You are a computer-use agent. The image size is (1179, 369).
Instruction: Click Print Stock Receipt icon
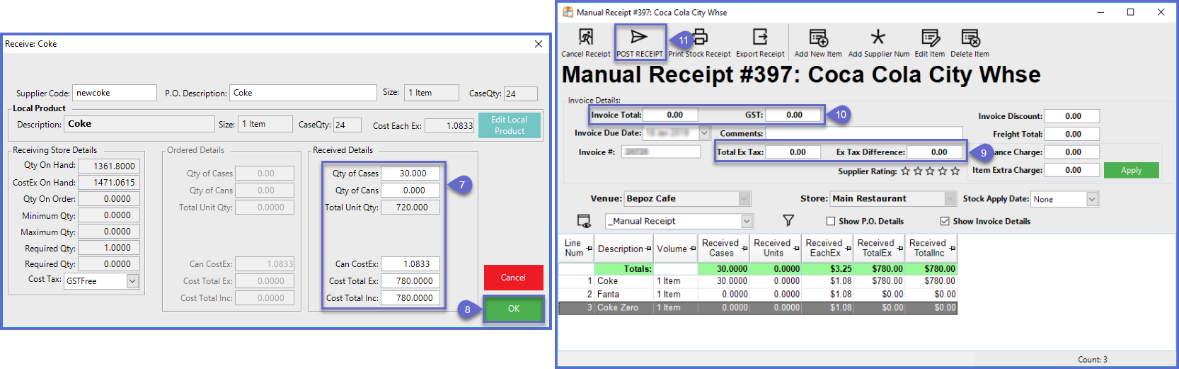(700, 38)
